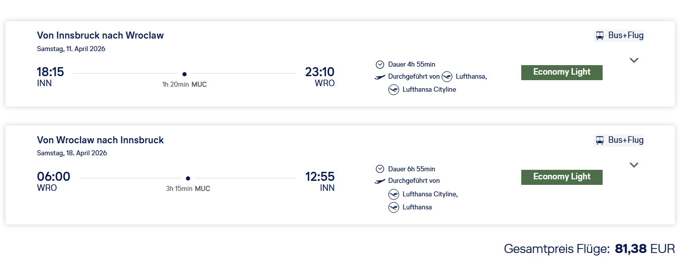Expand details for the Wroclaw to Innsbruck flight
Viewport: 688px width, 262px height.
click(634, 165)
